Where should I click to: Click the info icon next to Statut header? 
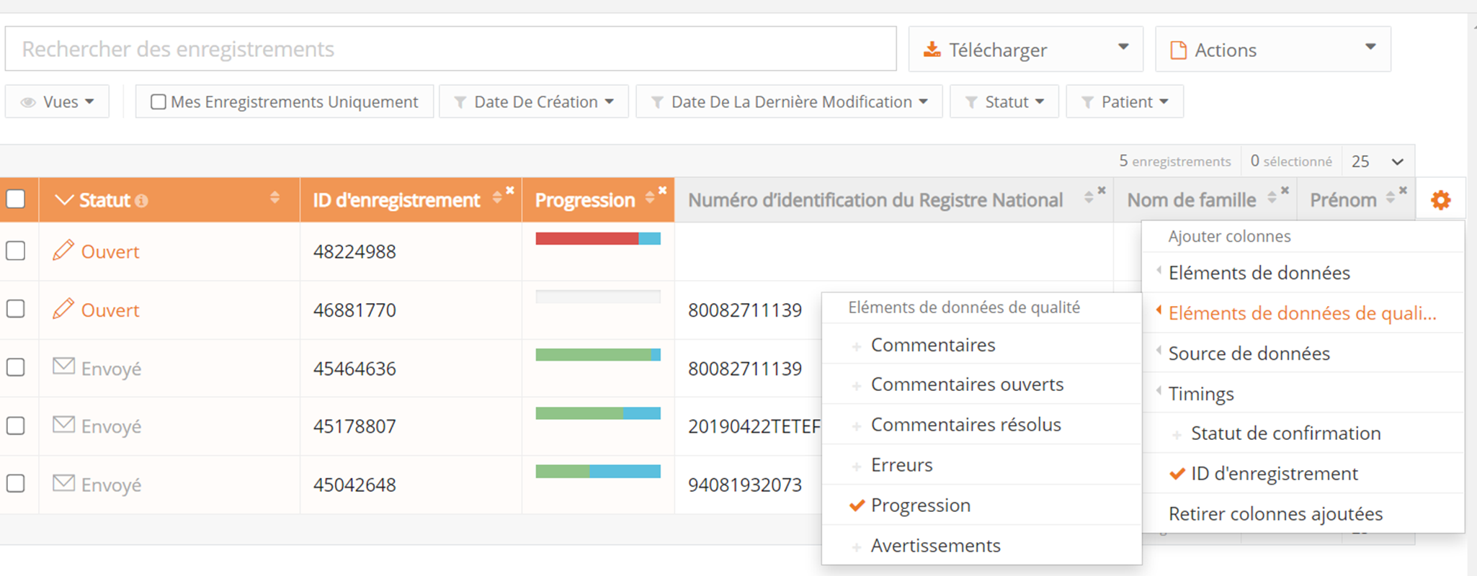142,201
